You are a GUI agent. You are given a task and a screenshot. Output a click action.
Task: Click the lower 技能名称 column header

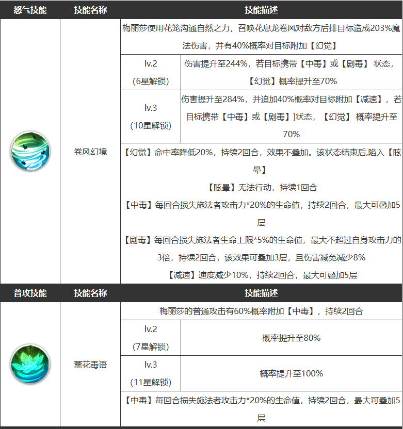point(90,293)
